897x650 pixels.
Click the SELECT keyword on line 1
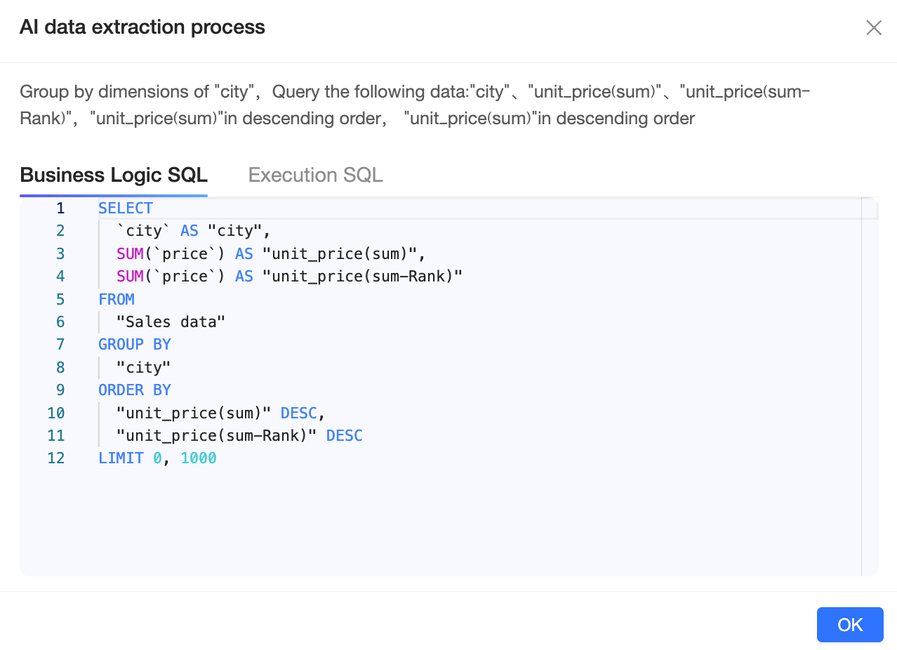[x=126, y=208]
